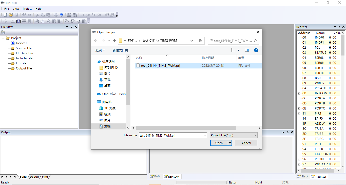Click the Cancel button in dialog

pos(246,143)
